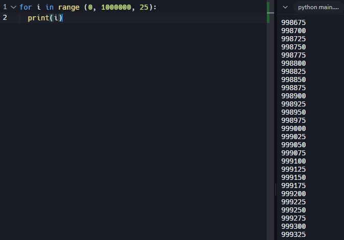Switch to the python main tab
This screenshot has width=344, height=240.
318,7
